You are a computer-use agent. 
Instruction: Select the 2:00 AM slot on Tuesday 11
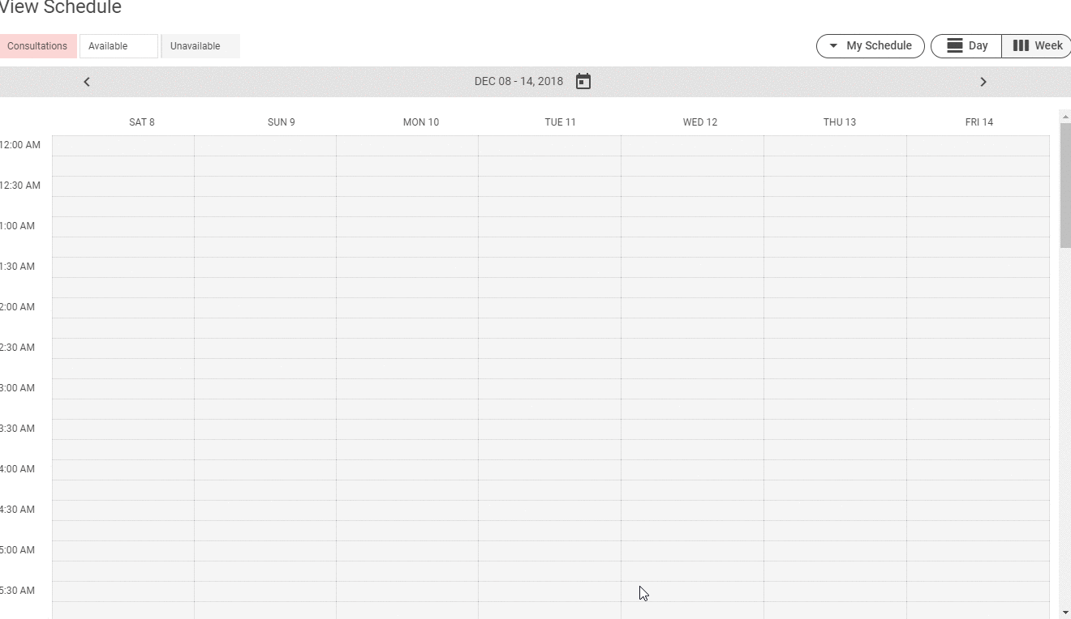(549, 308)
